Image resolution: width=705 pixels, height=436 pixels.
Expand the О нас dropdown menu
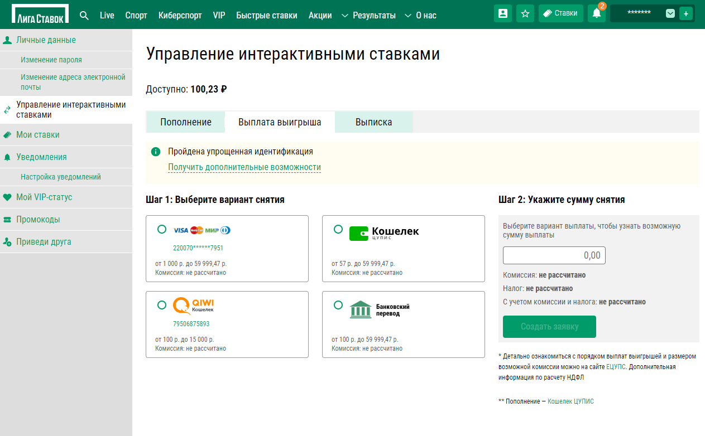[420, 15]
